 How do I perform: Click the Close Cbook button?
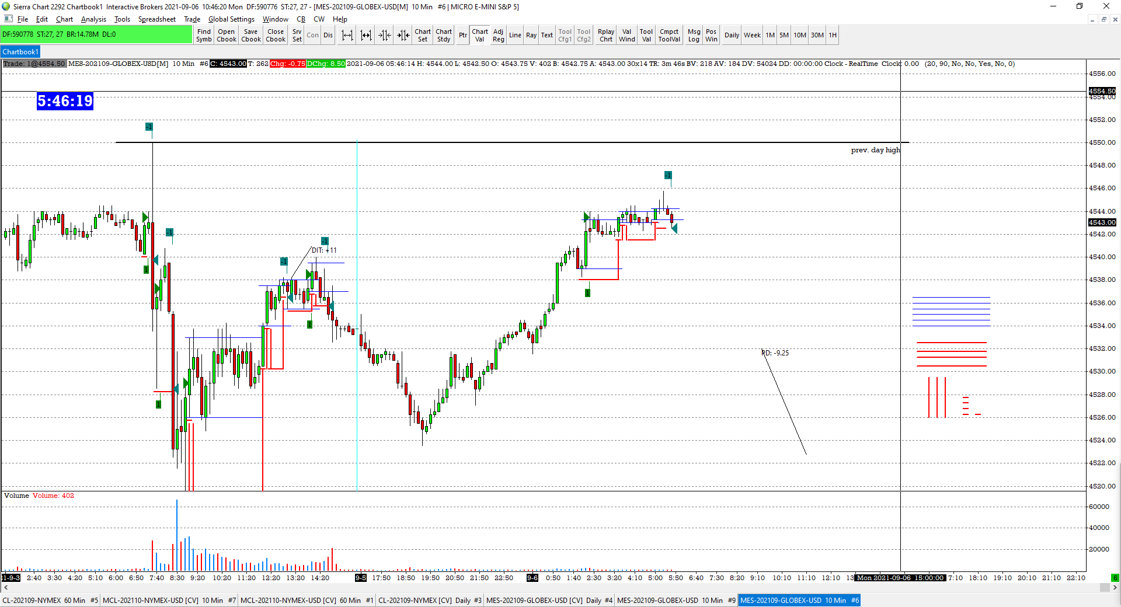click(x=276, y=36)
